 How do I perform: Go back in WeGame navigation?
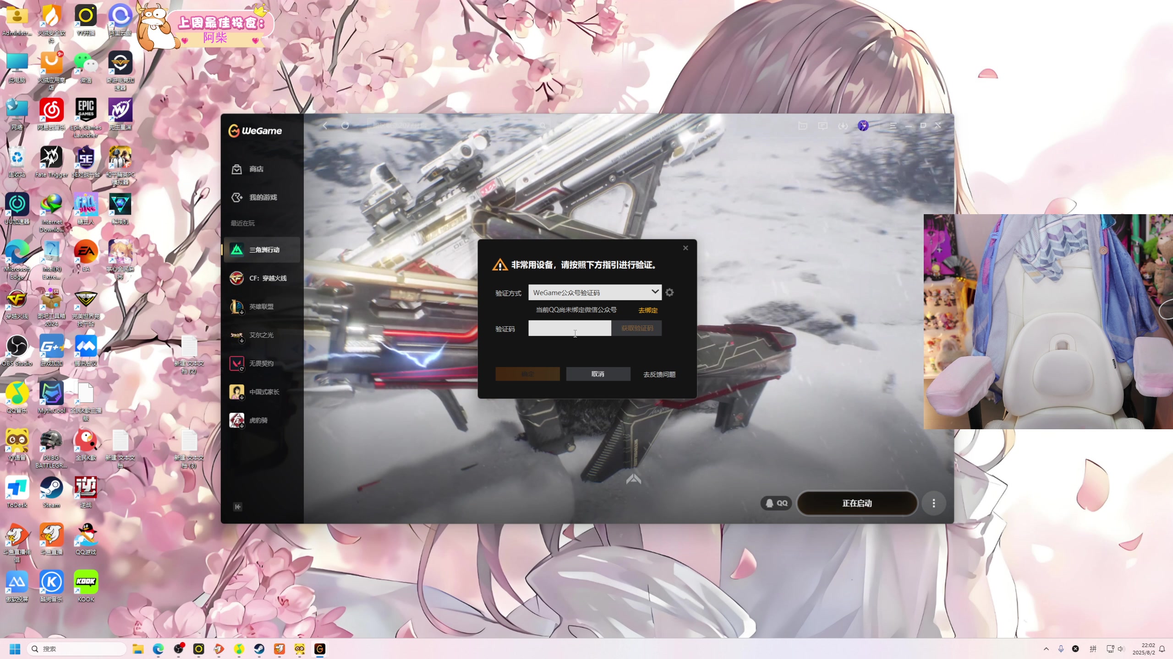[325, 126]
